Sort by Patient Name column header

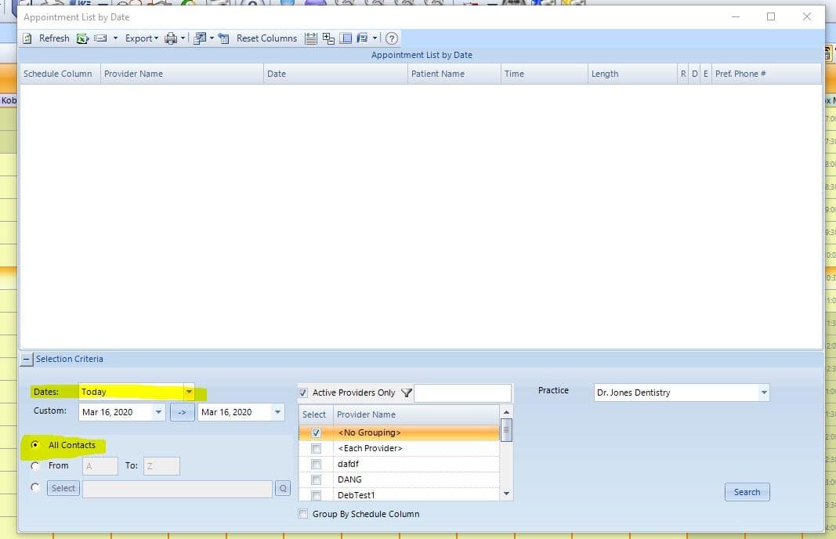pyautogui.click(x=454, y=74)
